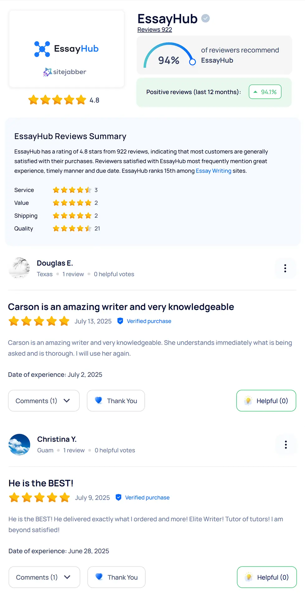Click the 94% recommendation gauge handle
305x596 pixels.
(x=193, y=62)
